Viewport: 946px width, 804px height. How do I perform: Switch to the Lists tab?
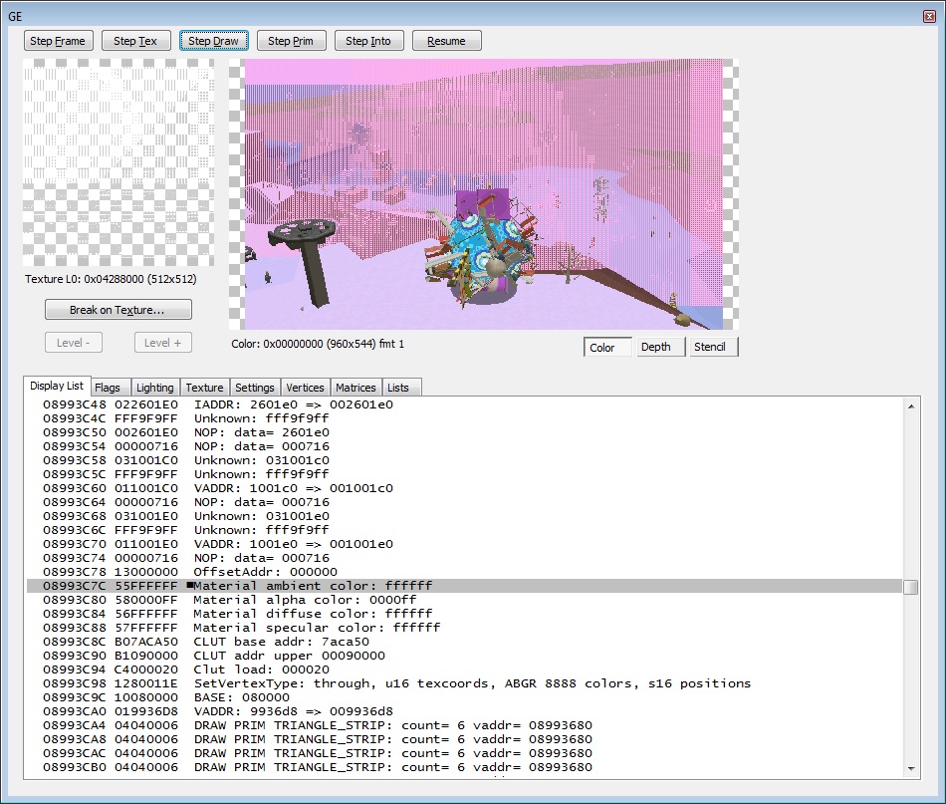coord(398,388)
